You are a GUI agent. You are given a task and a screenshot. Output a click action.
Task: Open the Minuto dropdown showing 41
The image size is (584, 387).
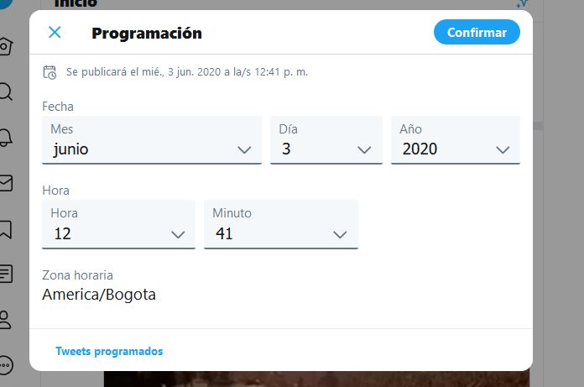(x=281, y=224)
